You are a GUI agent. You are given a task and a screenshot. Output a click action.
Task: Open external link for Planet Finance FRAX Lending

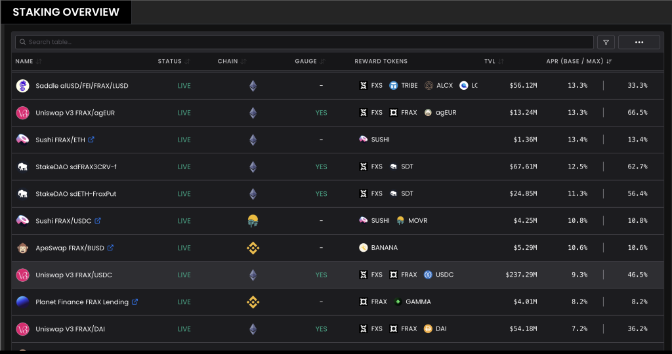(135, 302)
